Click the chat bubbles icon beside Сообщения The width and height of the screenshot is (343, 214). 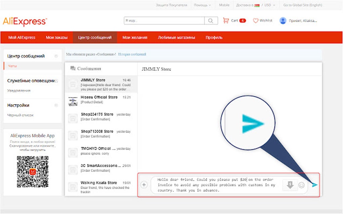point(73,68)
